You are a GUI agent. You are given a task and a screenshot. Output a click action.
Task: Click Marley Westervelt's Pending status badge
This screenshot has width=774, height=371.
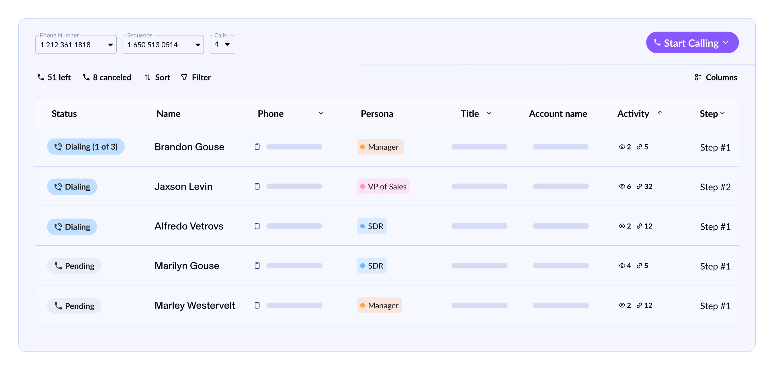[x=74, y=306]
